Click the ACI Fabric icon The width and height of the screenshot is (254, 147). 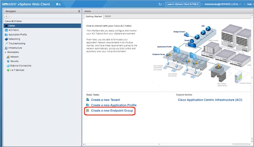tap(6, 30)
